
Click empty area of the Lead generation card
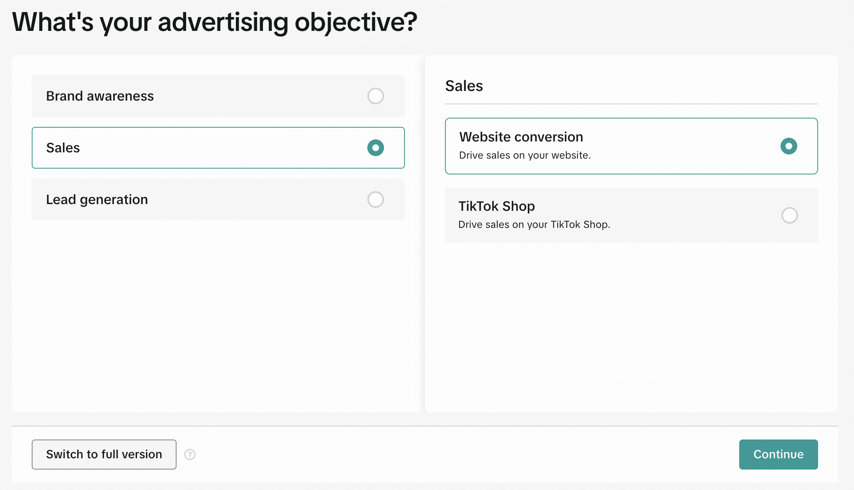(x=259, y=200)
